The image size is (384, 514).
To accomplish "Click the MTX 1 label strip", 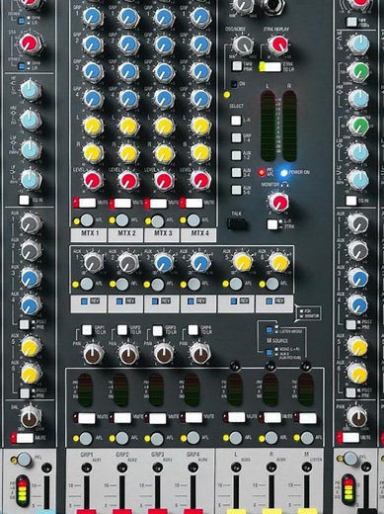I will 89,235.
